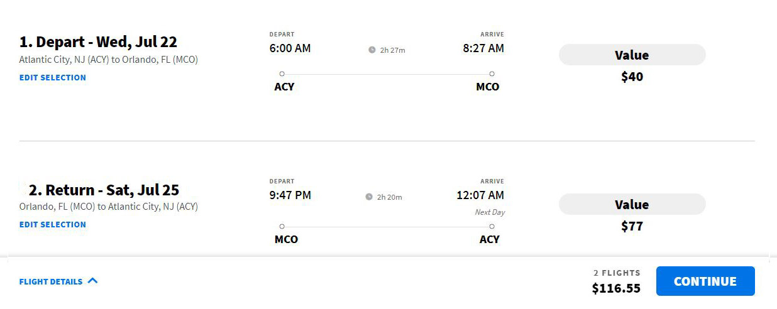Click the ACY origin dot on departing route
777x309 pixels.
[282, 73]
